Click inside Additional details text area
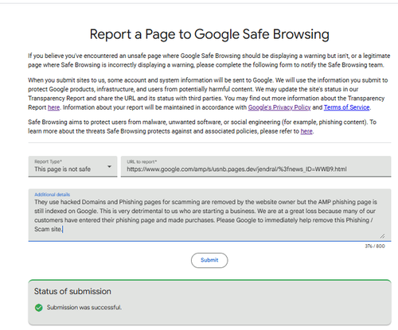The image size is (398, 330). click(209, 215)
